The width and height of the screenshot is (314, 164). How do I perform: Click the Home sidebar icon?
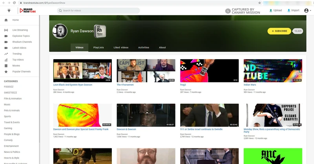(6, 20)
